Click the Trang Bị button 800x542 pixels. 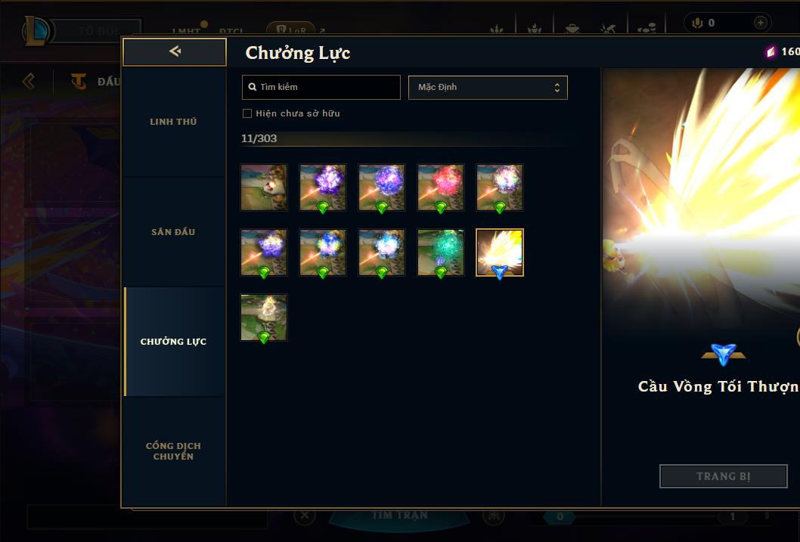tap(724, 476)
